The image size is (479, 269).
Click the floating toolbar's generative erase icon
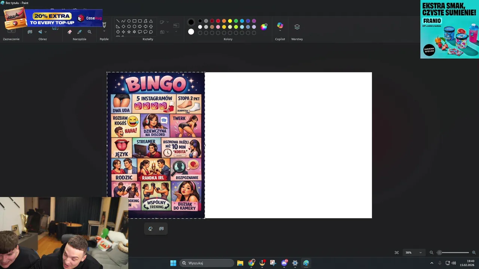click(x=150, y=229)
